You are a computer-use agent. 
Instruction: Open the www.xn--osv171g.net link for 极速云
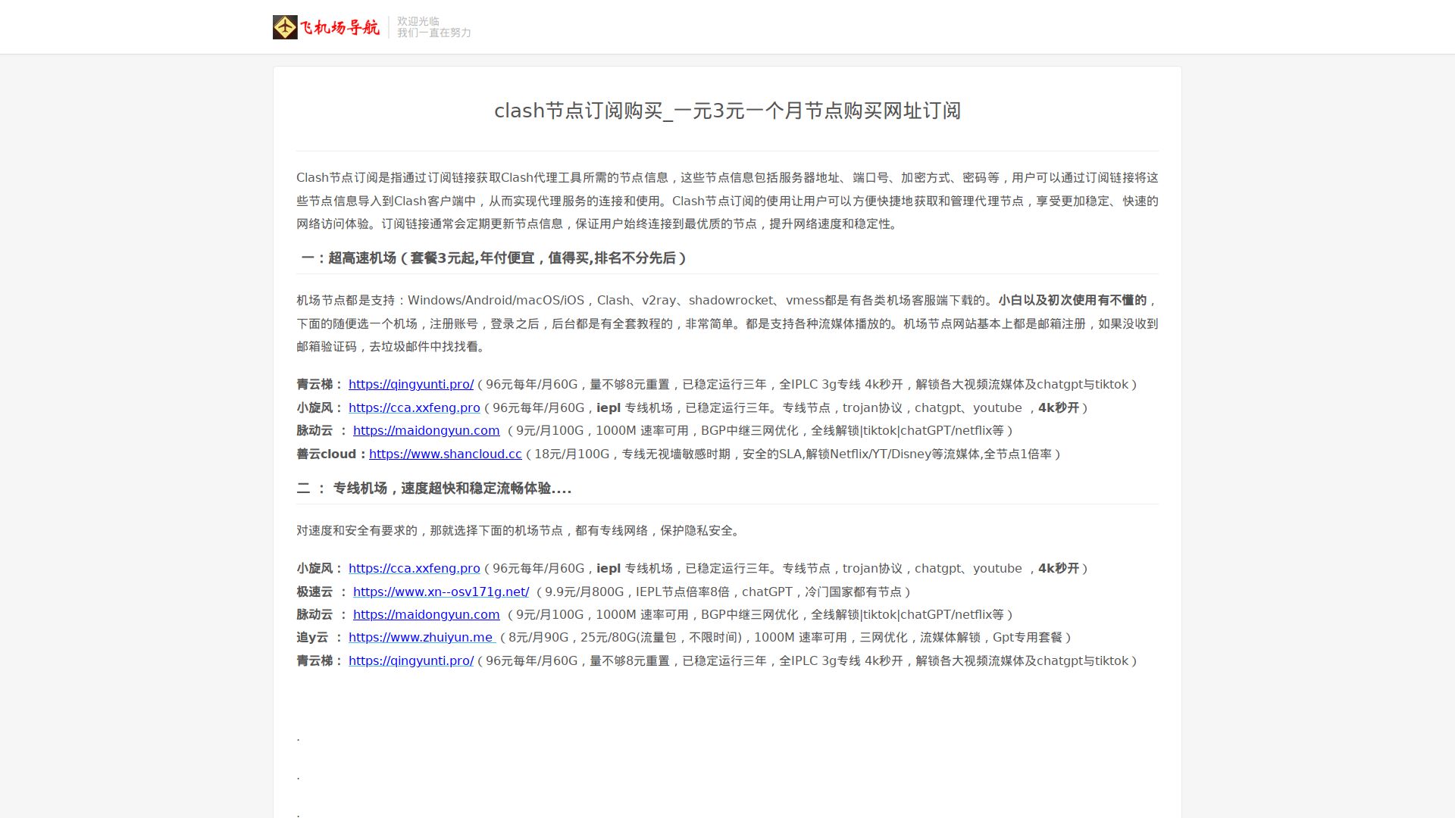coord(440,592)
